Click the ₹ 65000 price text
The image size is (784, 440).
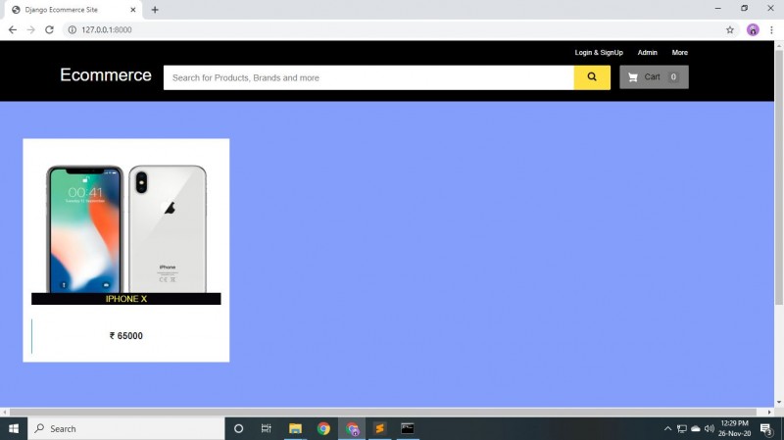coord(126,336)
